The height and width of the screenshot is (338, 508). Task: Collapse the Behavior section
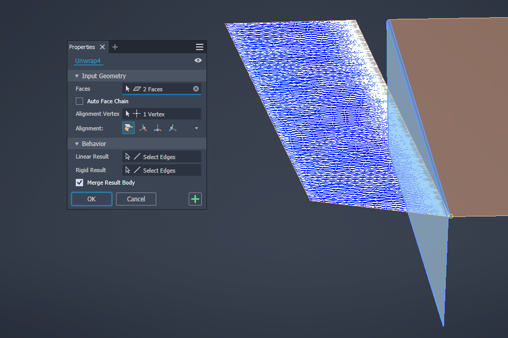click(x=76, y=143)
